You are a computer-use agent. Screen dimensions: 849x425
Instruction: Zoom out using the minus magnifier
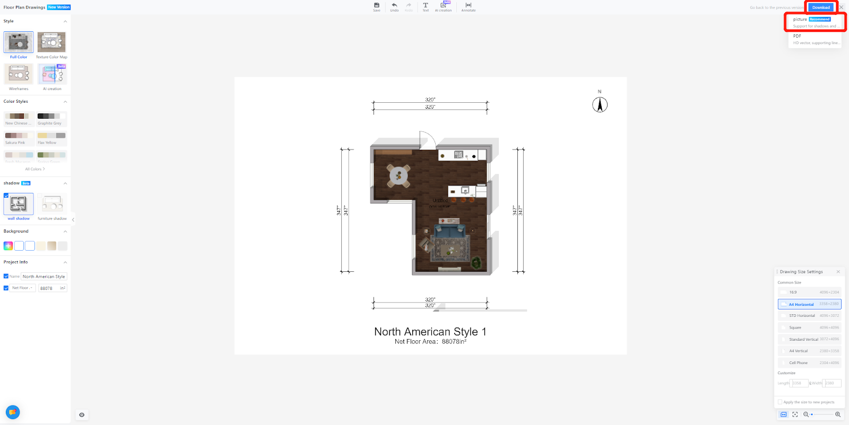pyautogui.click(x=805, y=414)
